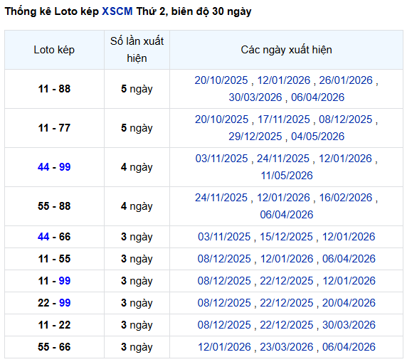The image size is (407, 362).
Task: Open 30/03/2026 in the 11 - 22 row
Action: click(x=349, y=325)
